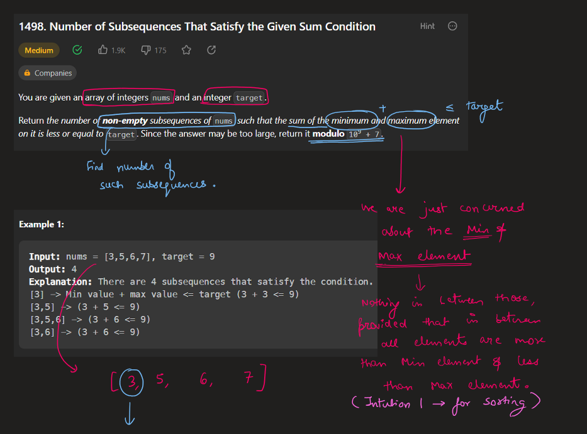
Task: Click the bold 'non-empty' phrase
Action: pyautogui.click(x=125, y=121)
